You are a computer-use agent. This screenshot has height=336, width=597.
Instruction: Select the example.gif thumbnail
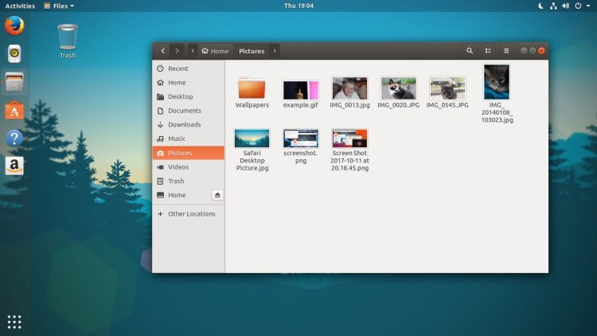[300, 89]
